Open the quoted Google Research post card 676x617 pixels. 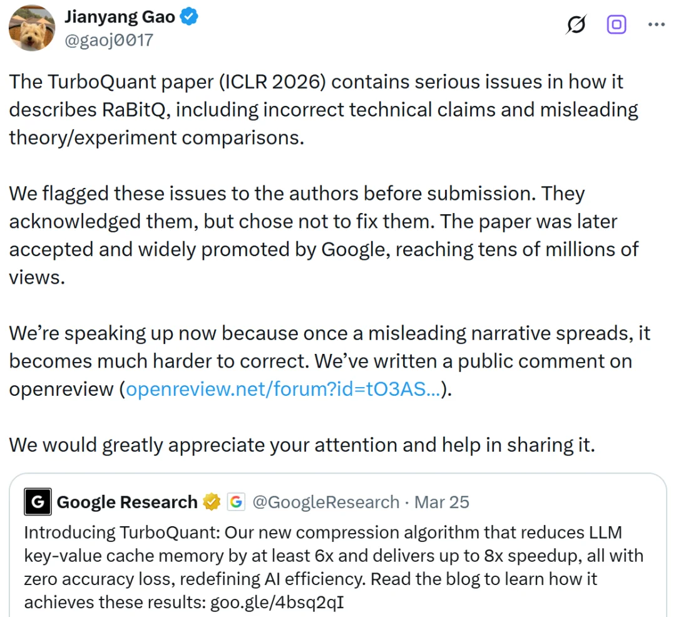(338, 551)
